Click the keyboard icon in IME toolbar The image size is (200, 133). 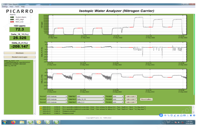pyautogui.click(x=184, y=115)
